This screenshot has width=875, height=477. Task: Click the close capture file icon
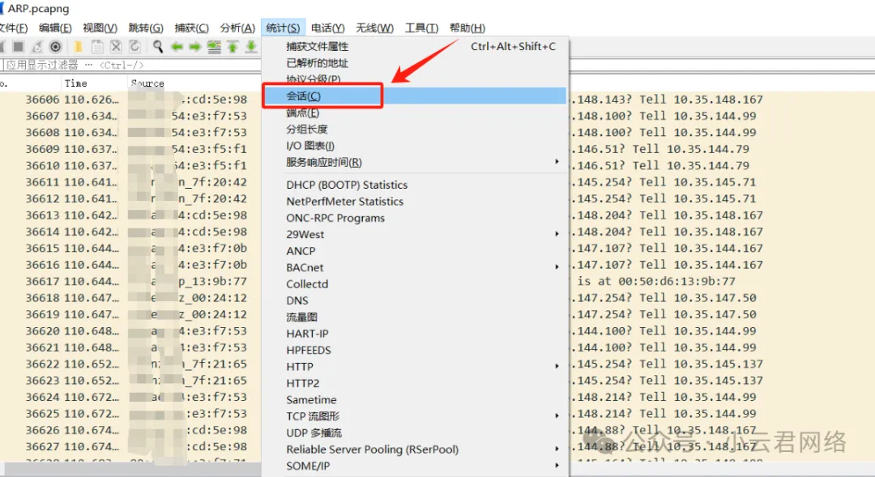click(116, 47)
